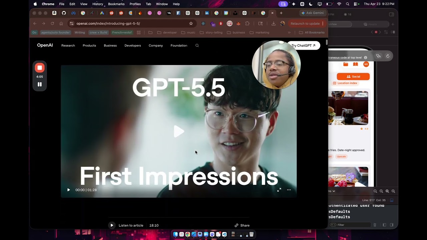Viewport: 427px width, 240px height.
Task: Tap the ME avatar in Xcode preview
Action: pyautogui.click(x=366, y=64)
